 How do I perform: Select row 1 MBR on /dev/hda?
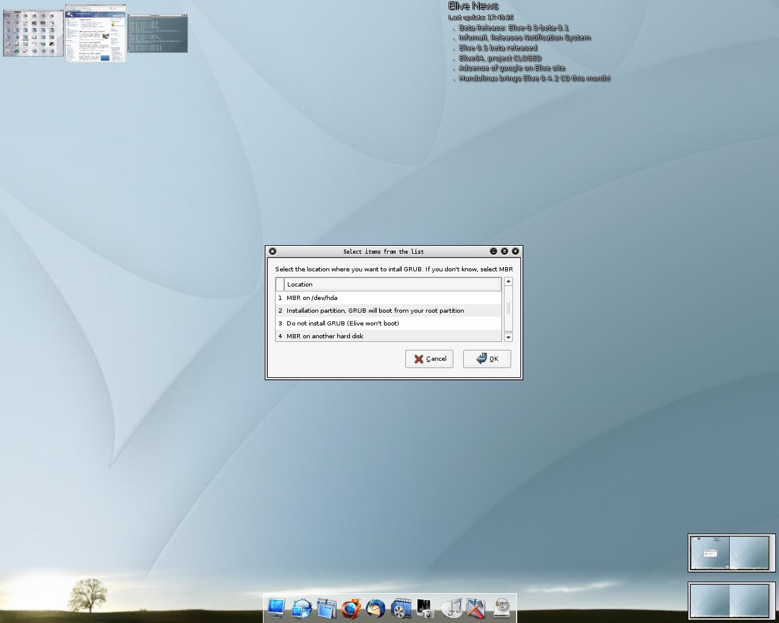[388, 298]
